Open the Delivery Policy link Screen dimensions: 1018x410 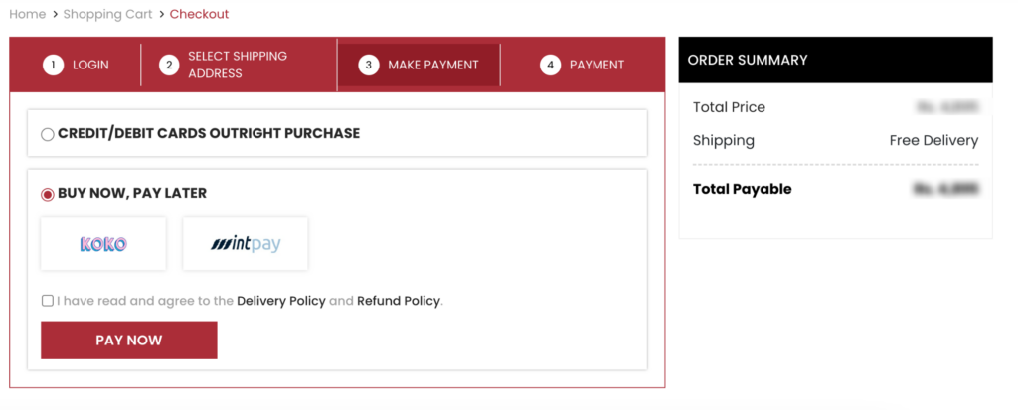(x=281, y=301)
